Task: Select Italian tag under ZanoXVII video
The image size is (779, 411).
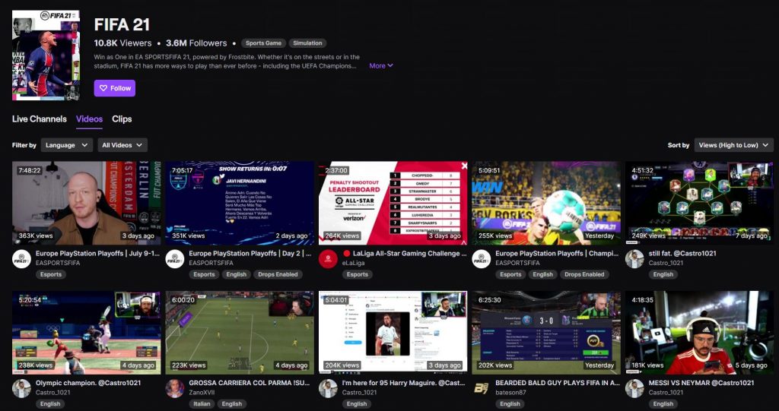Action: click(202, 404)
